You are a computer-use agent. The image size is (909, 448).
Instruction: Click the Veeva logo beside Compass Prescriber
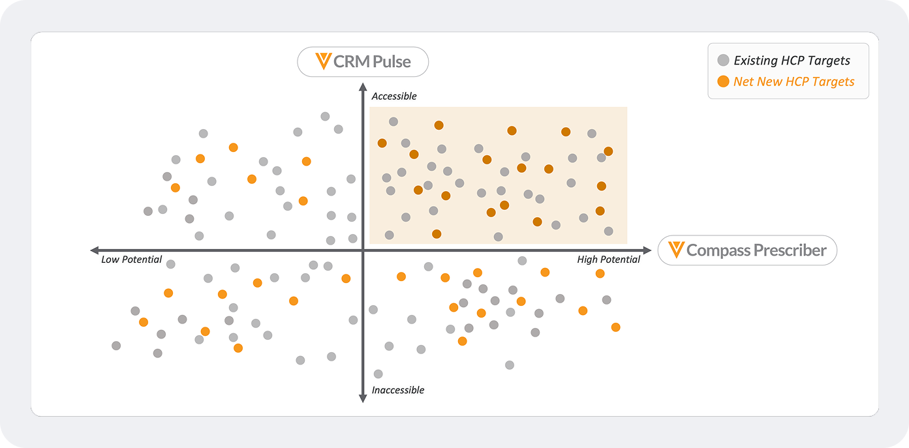[x=677, y=250]
